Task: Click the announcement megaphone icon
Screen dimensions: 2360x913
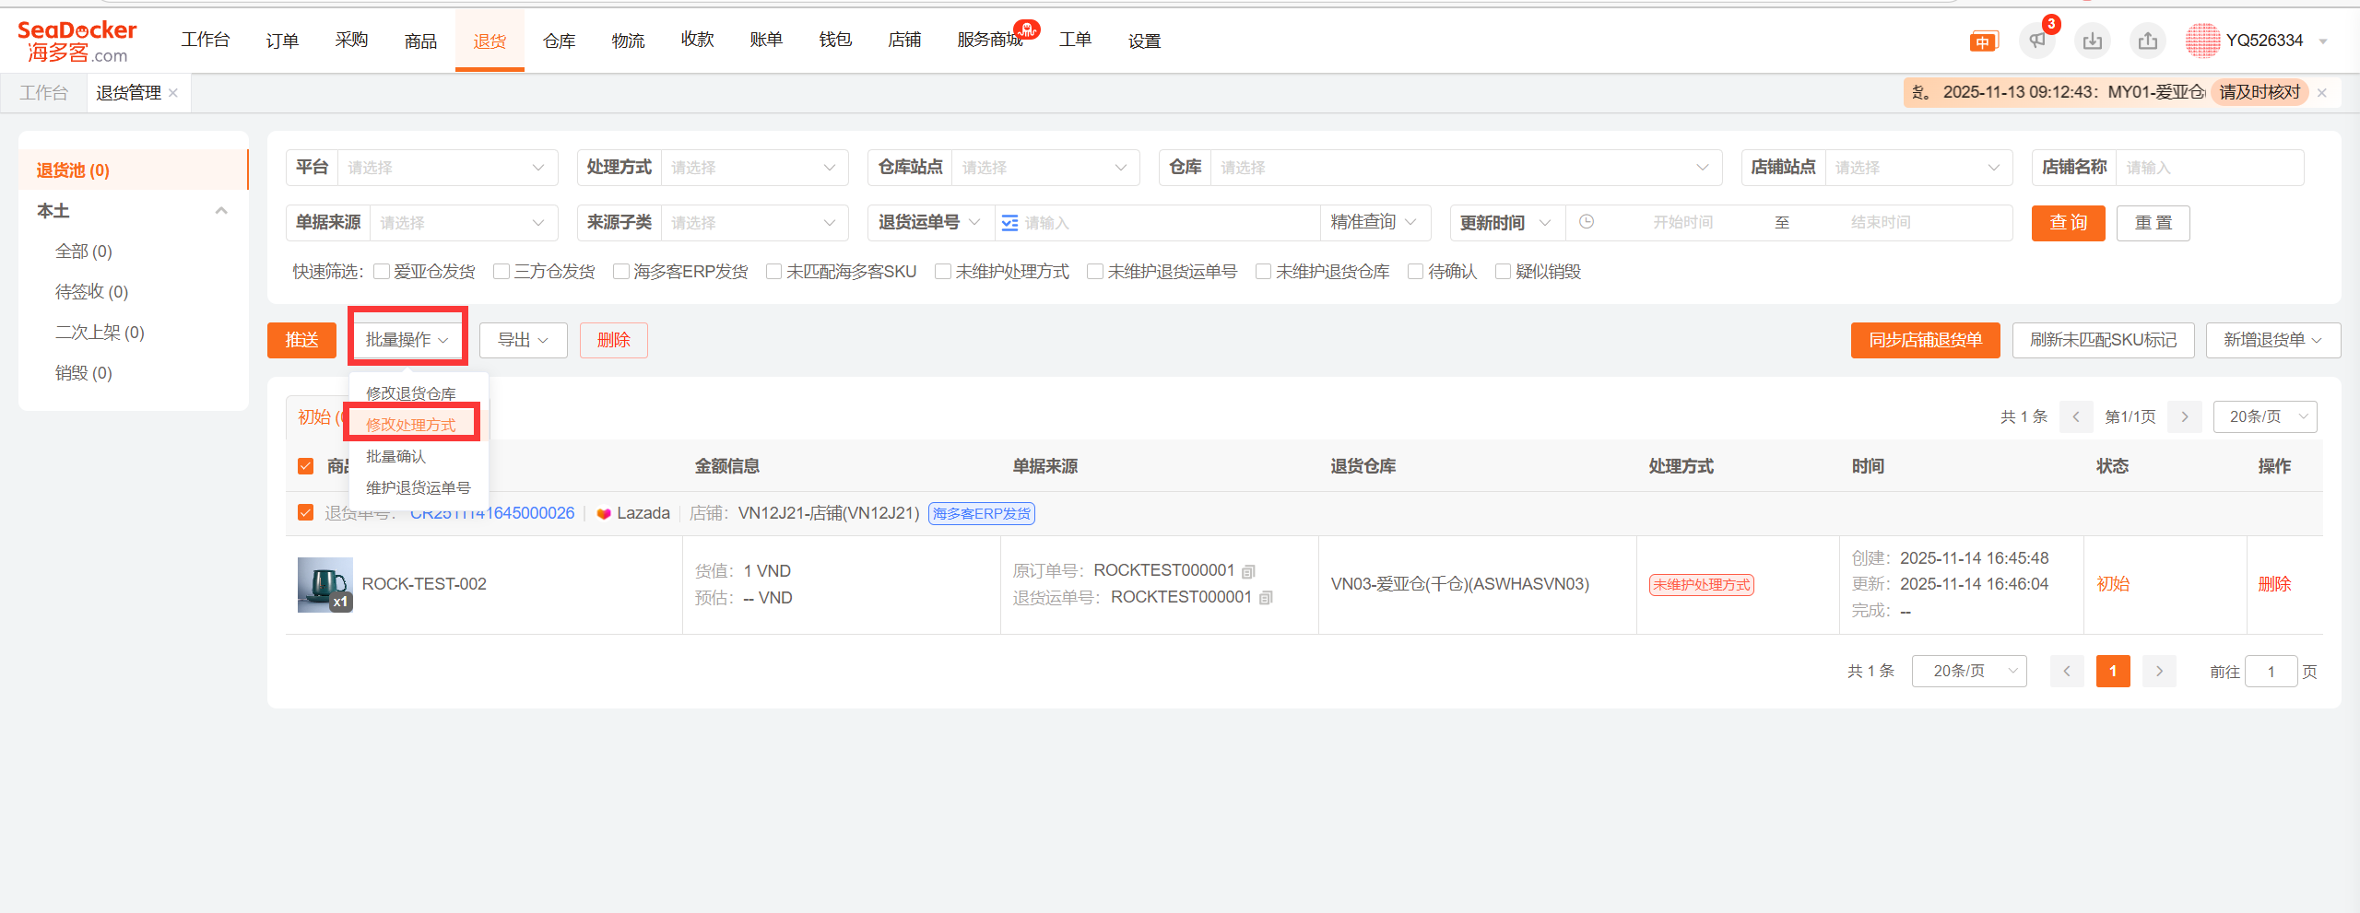Action: tap(2036, 41)
